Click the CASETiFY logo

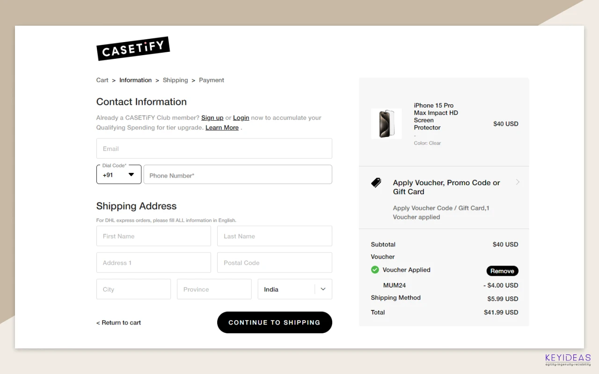coord(133,48)
